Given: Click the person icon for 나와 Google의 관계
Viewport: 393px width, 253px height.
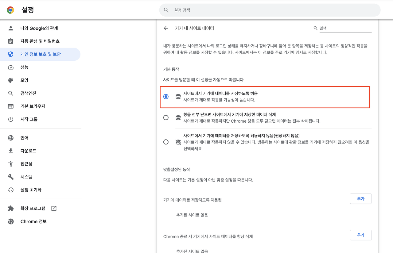Looking at the screenshot, I should (11, 28).
